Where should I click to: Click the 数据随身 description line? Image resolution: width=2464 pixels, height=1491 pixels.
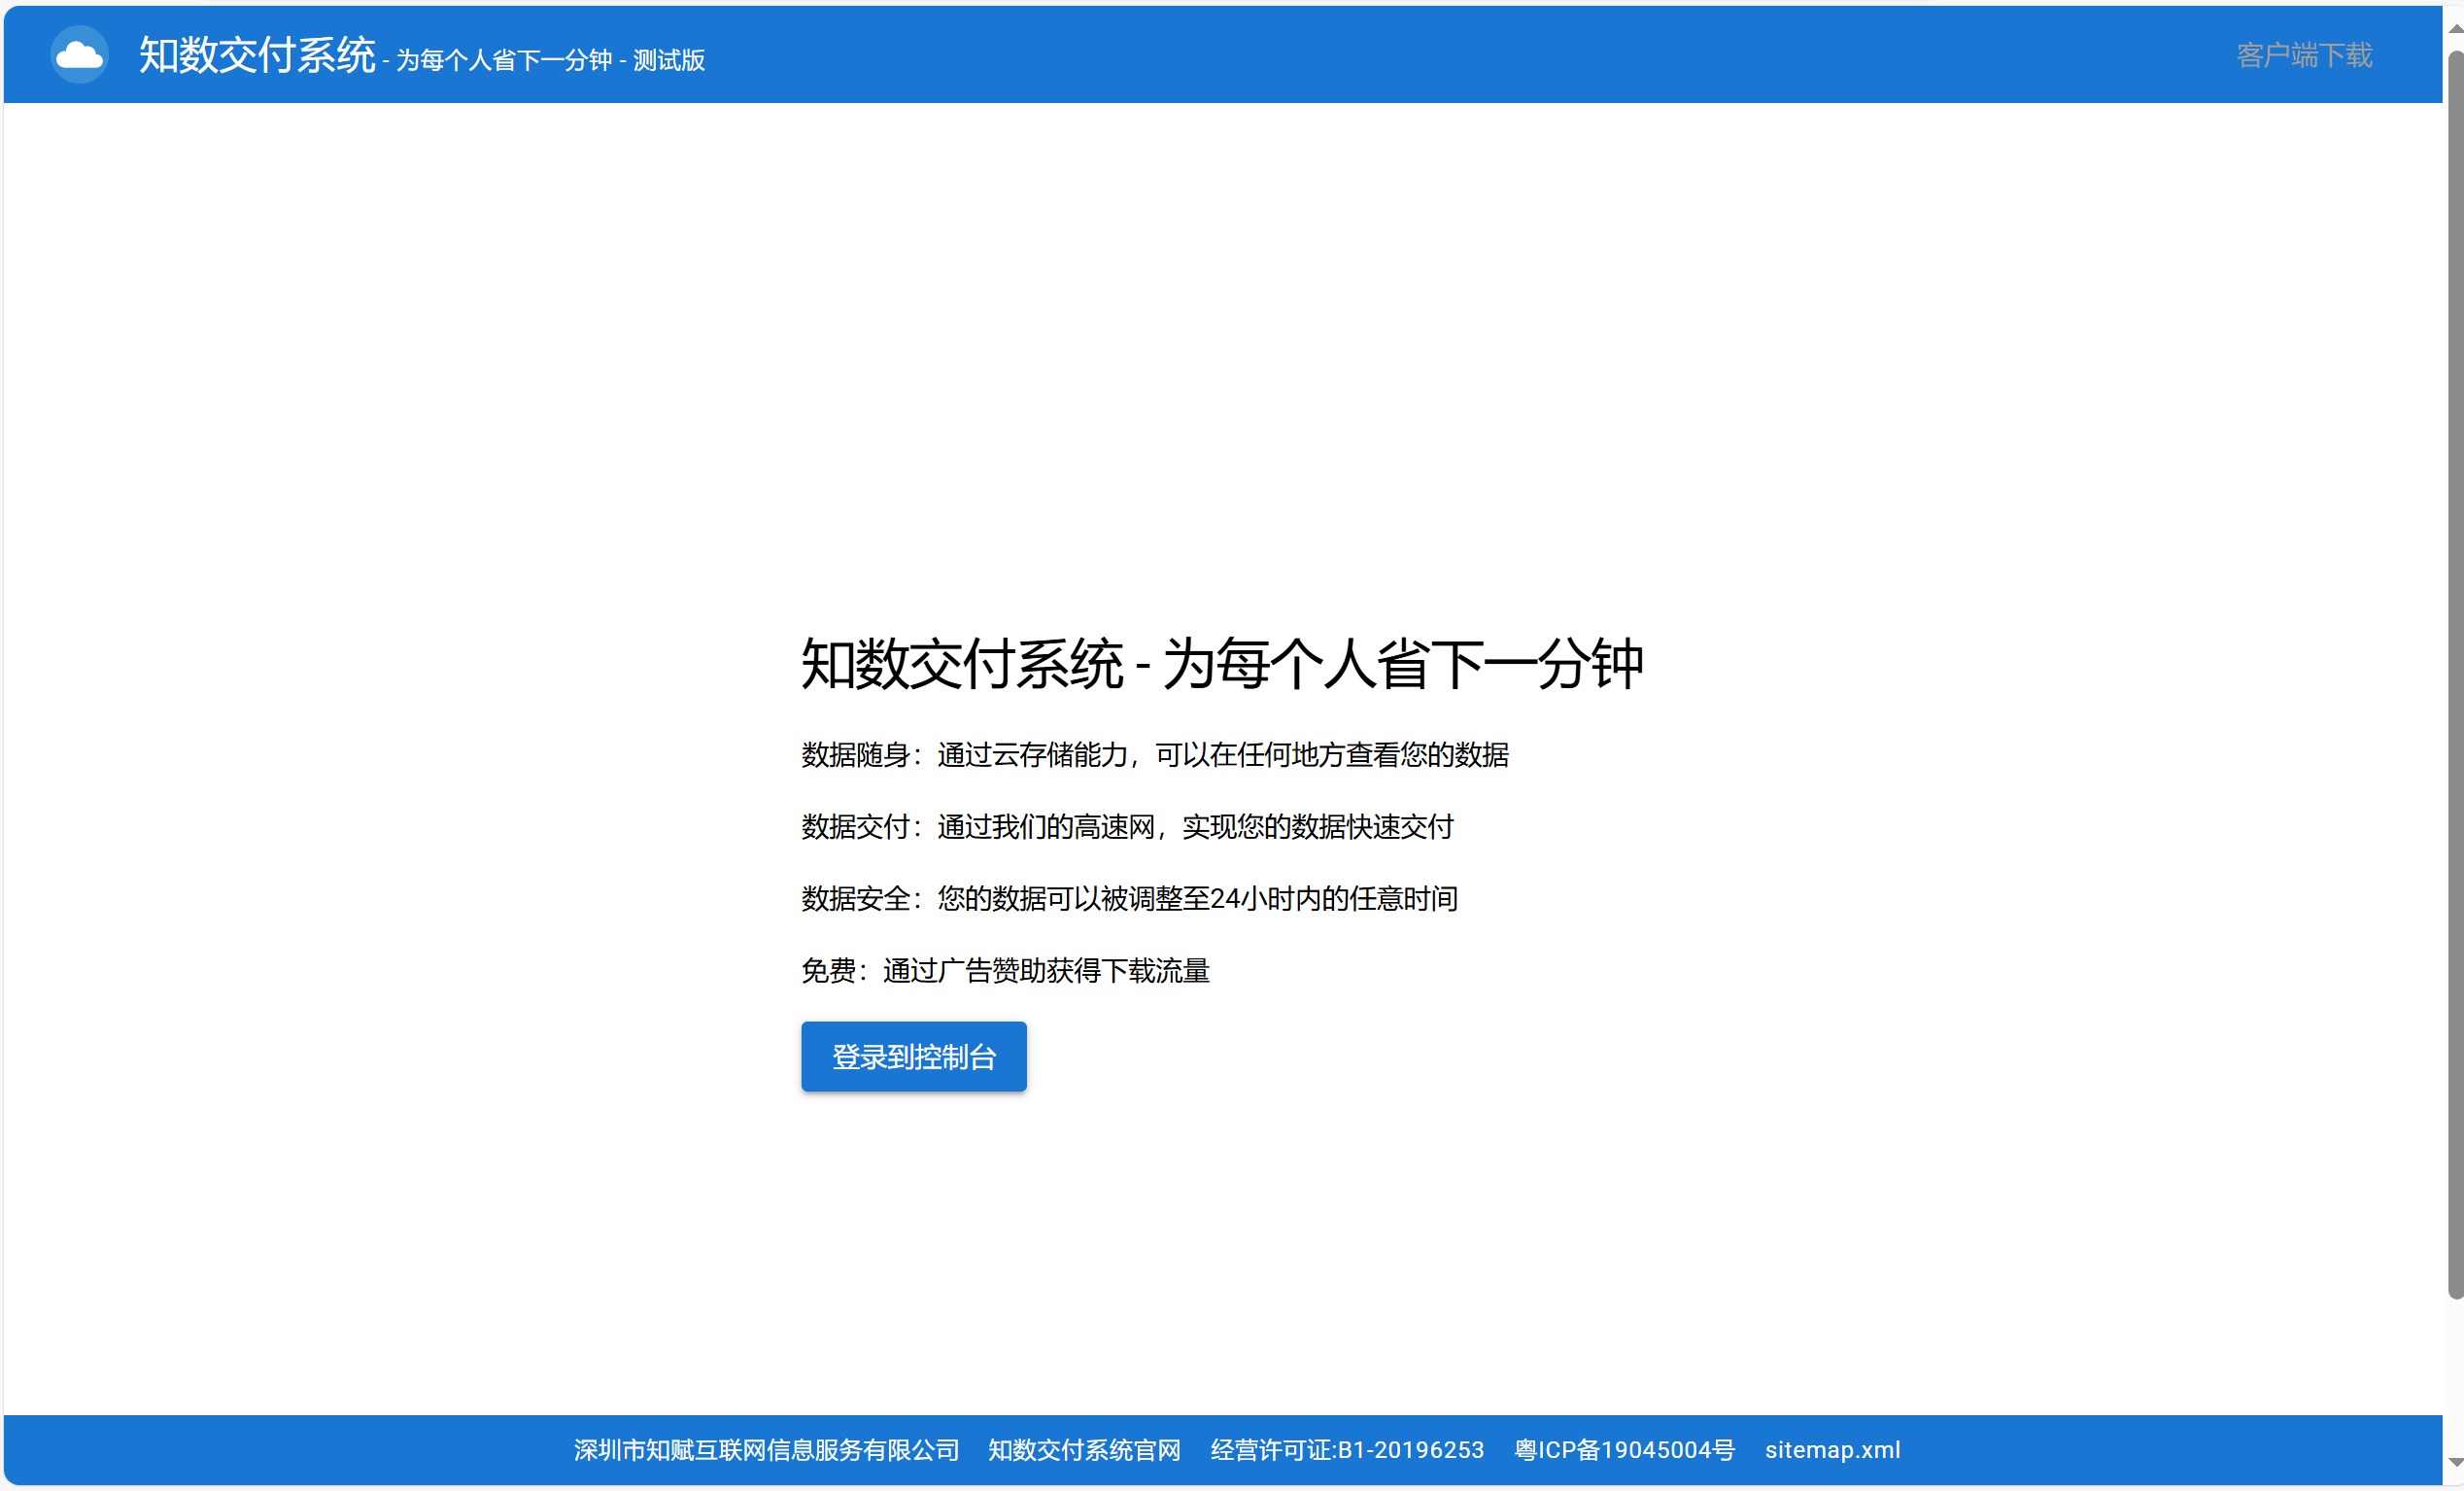(1154, 754)
